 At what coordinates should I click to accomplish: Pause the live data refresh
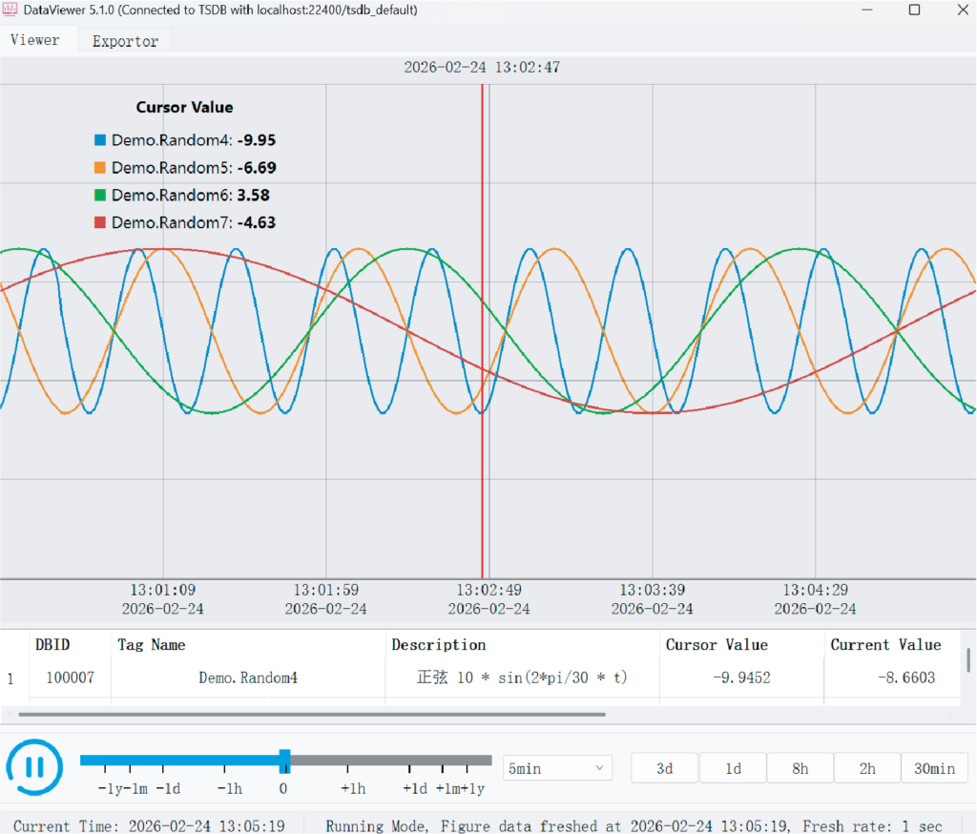34,766
